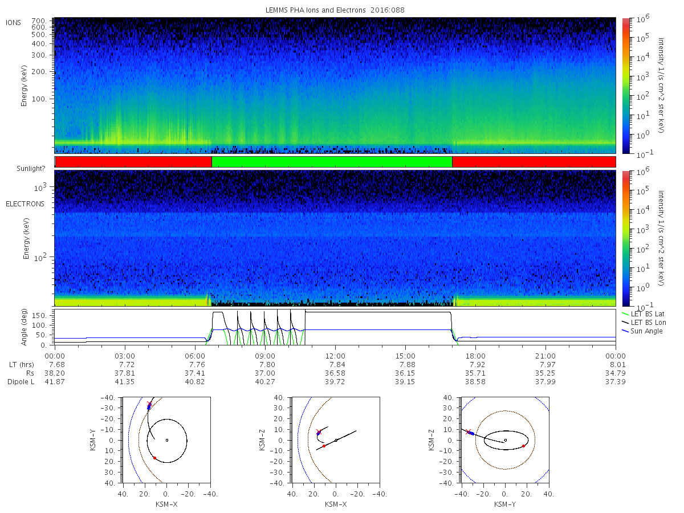Click the IONS panel label
684x513 pixels.
(x=14, y=23)
